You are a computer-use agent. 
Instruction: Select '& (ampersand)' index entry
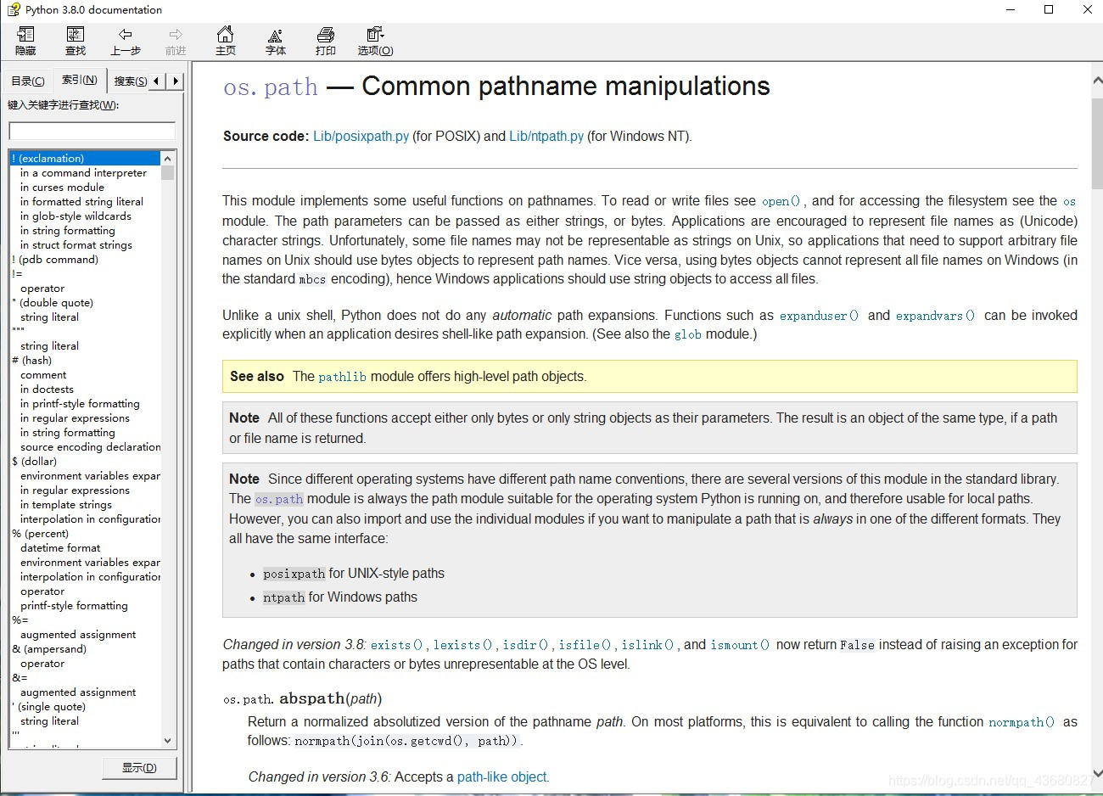pyautogui.click(x=49, y=649)
